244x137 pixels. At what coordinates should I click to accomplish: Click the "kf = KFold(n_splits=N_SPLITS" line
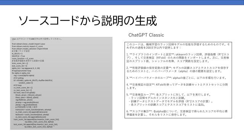click(x=33, y=80)
